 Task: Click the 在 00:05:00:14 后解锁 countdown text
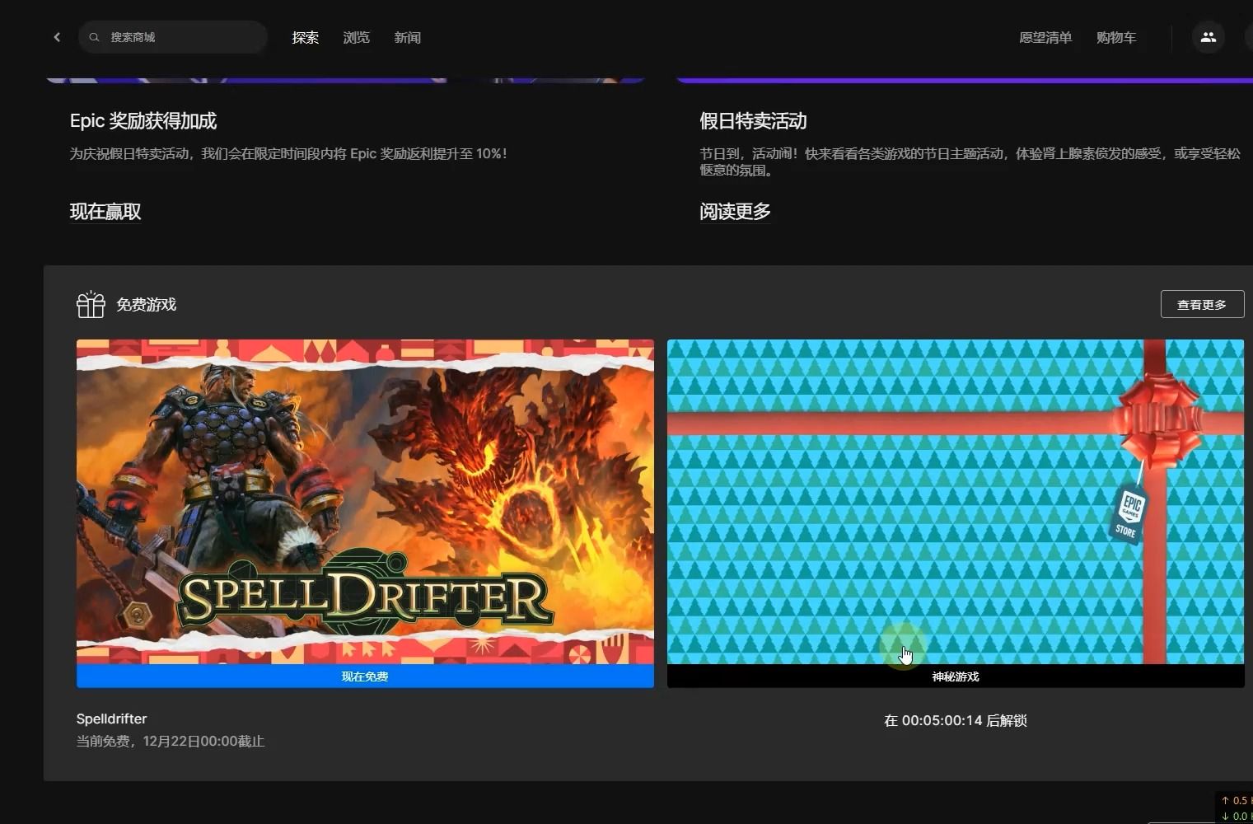point(956,720)
